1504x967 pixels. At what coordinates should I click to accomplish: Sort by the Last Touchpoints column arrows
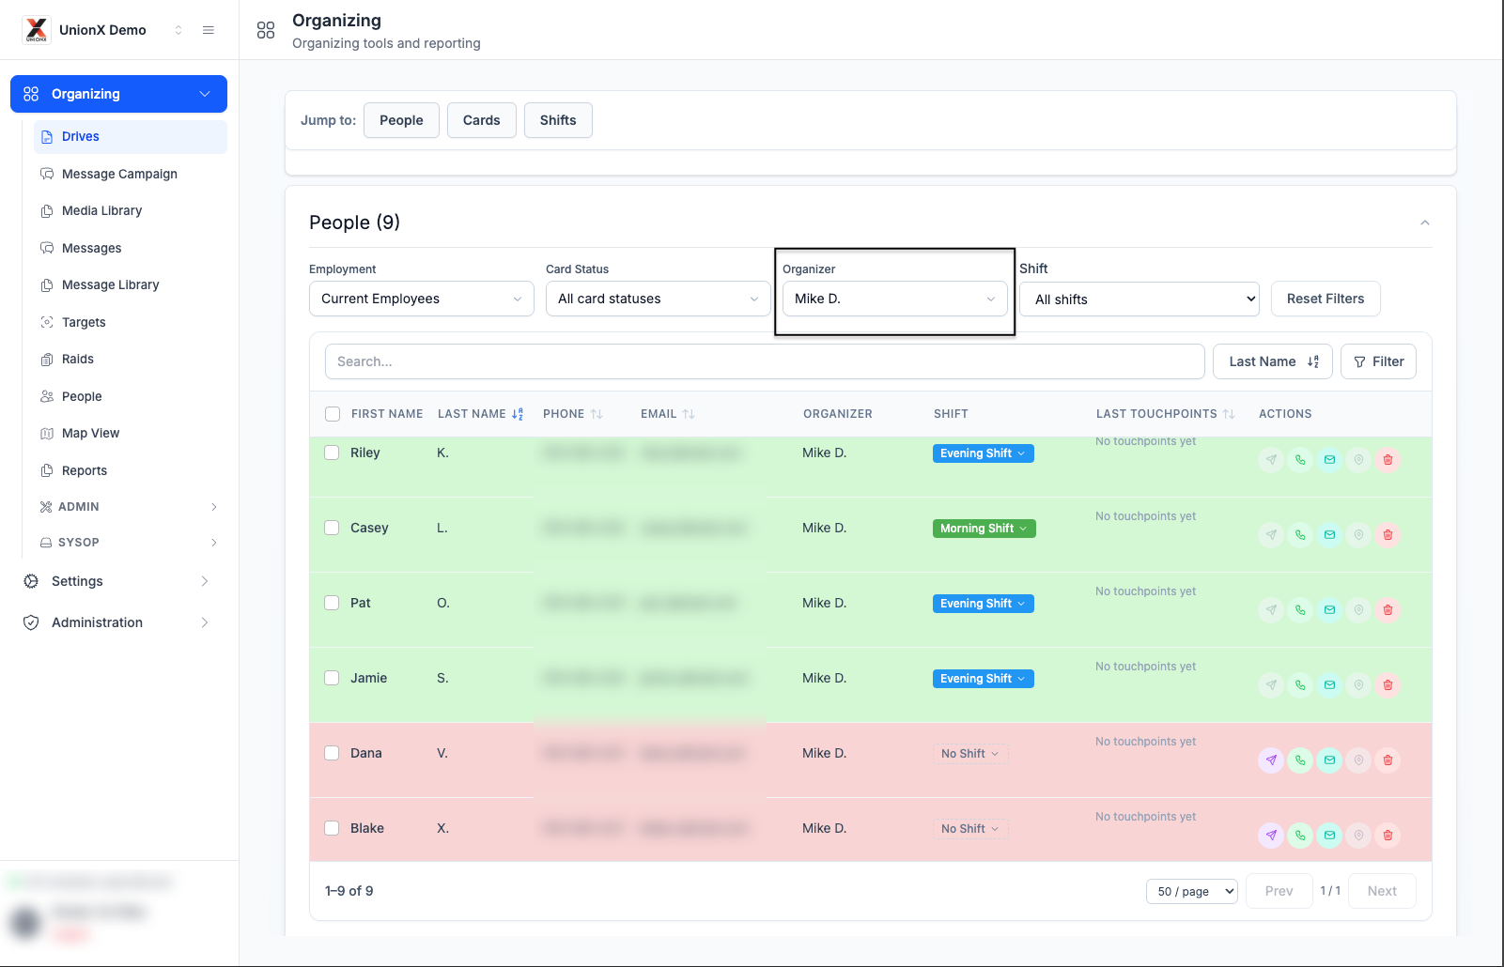click(1229, 414)
